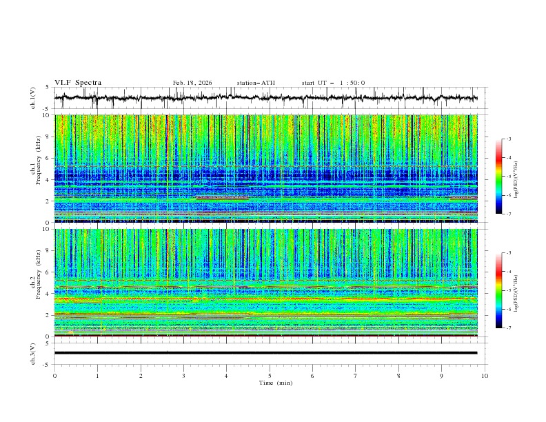Click the 8 minute tick label
The image size is (546, 422).
[398, 376]
